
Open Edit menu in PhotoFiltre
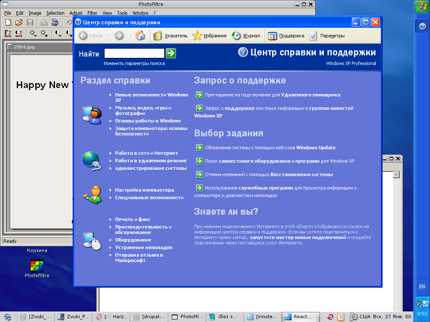click(20, 13)
